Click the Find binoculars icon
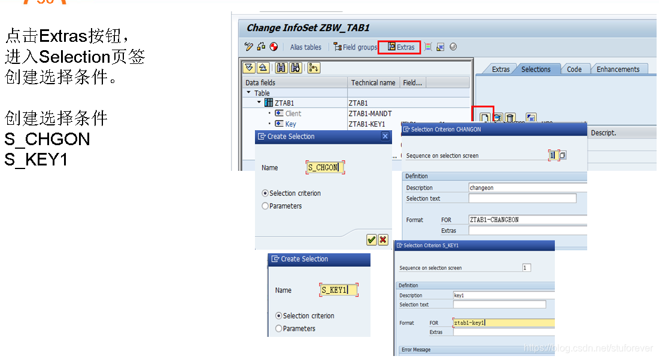 click(x=281, y=67)
